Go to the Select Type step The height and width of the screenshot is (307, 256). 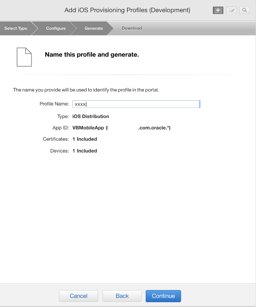pos(16,28)
